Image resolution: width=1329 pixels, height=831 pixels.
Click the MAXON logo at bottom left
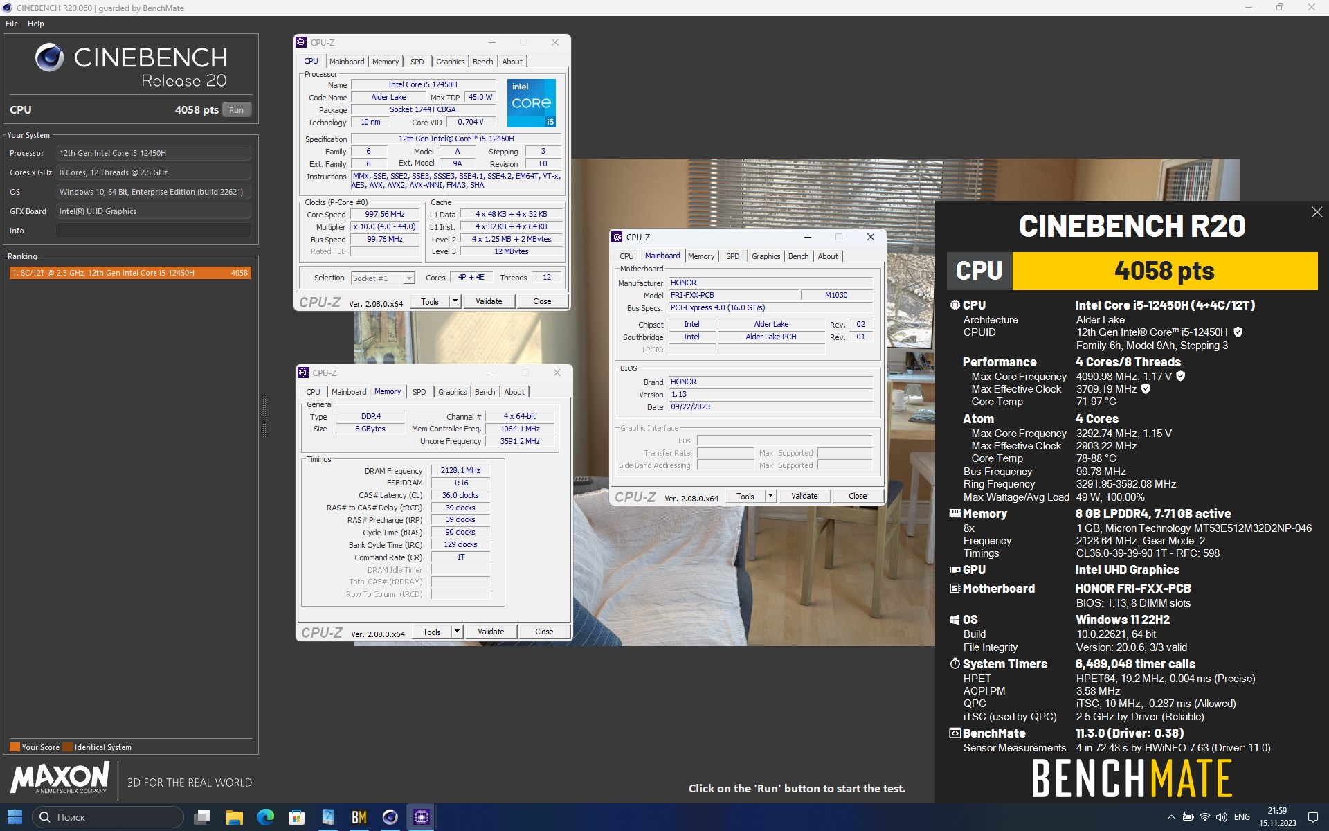click(x=60, y=778)
